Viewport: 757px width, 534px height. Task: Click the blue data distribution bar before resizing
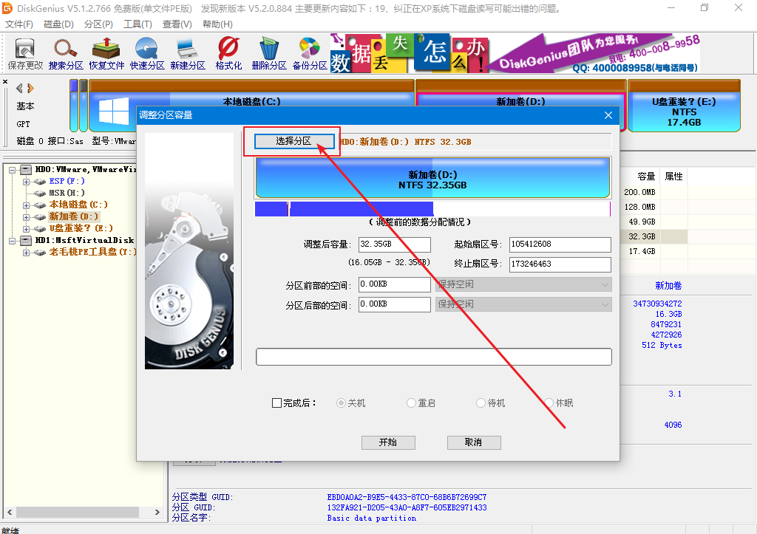(344, 209)
